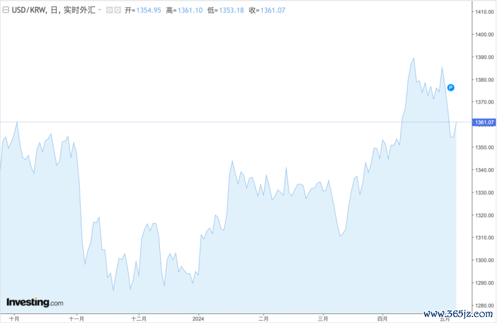Click the 1300.00 price axis label

point(483,260)
